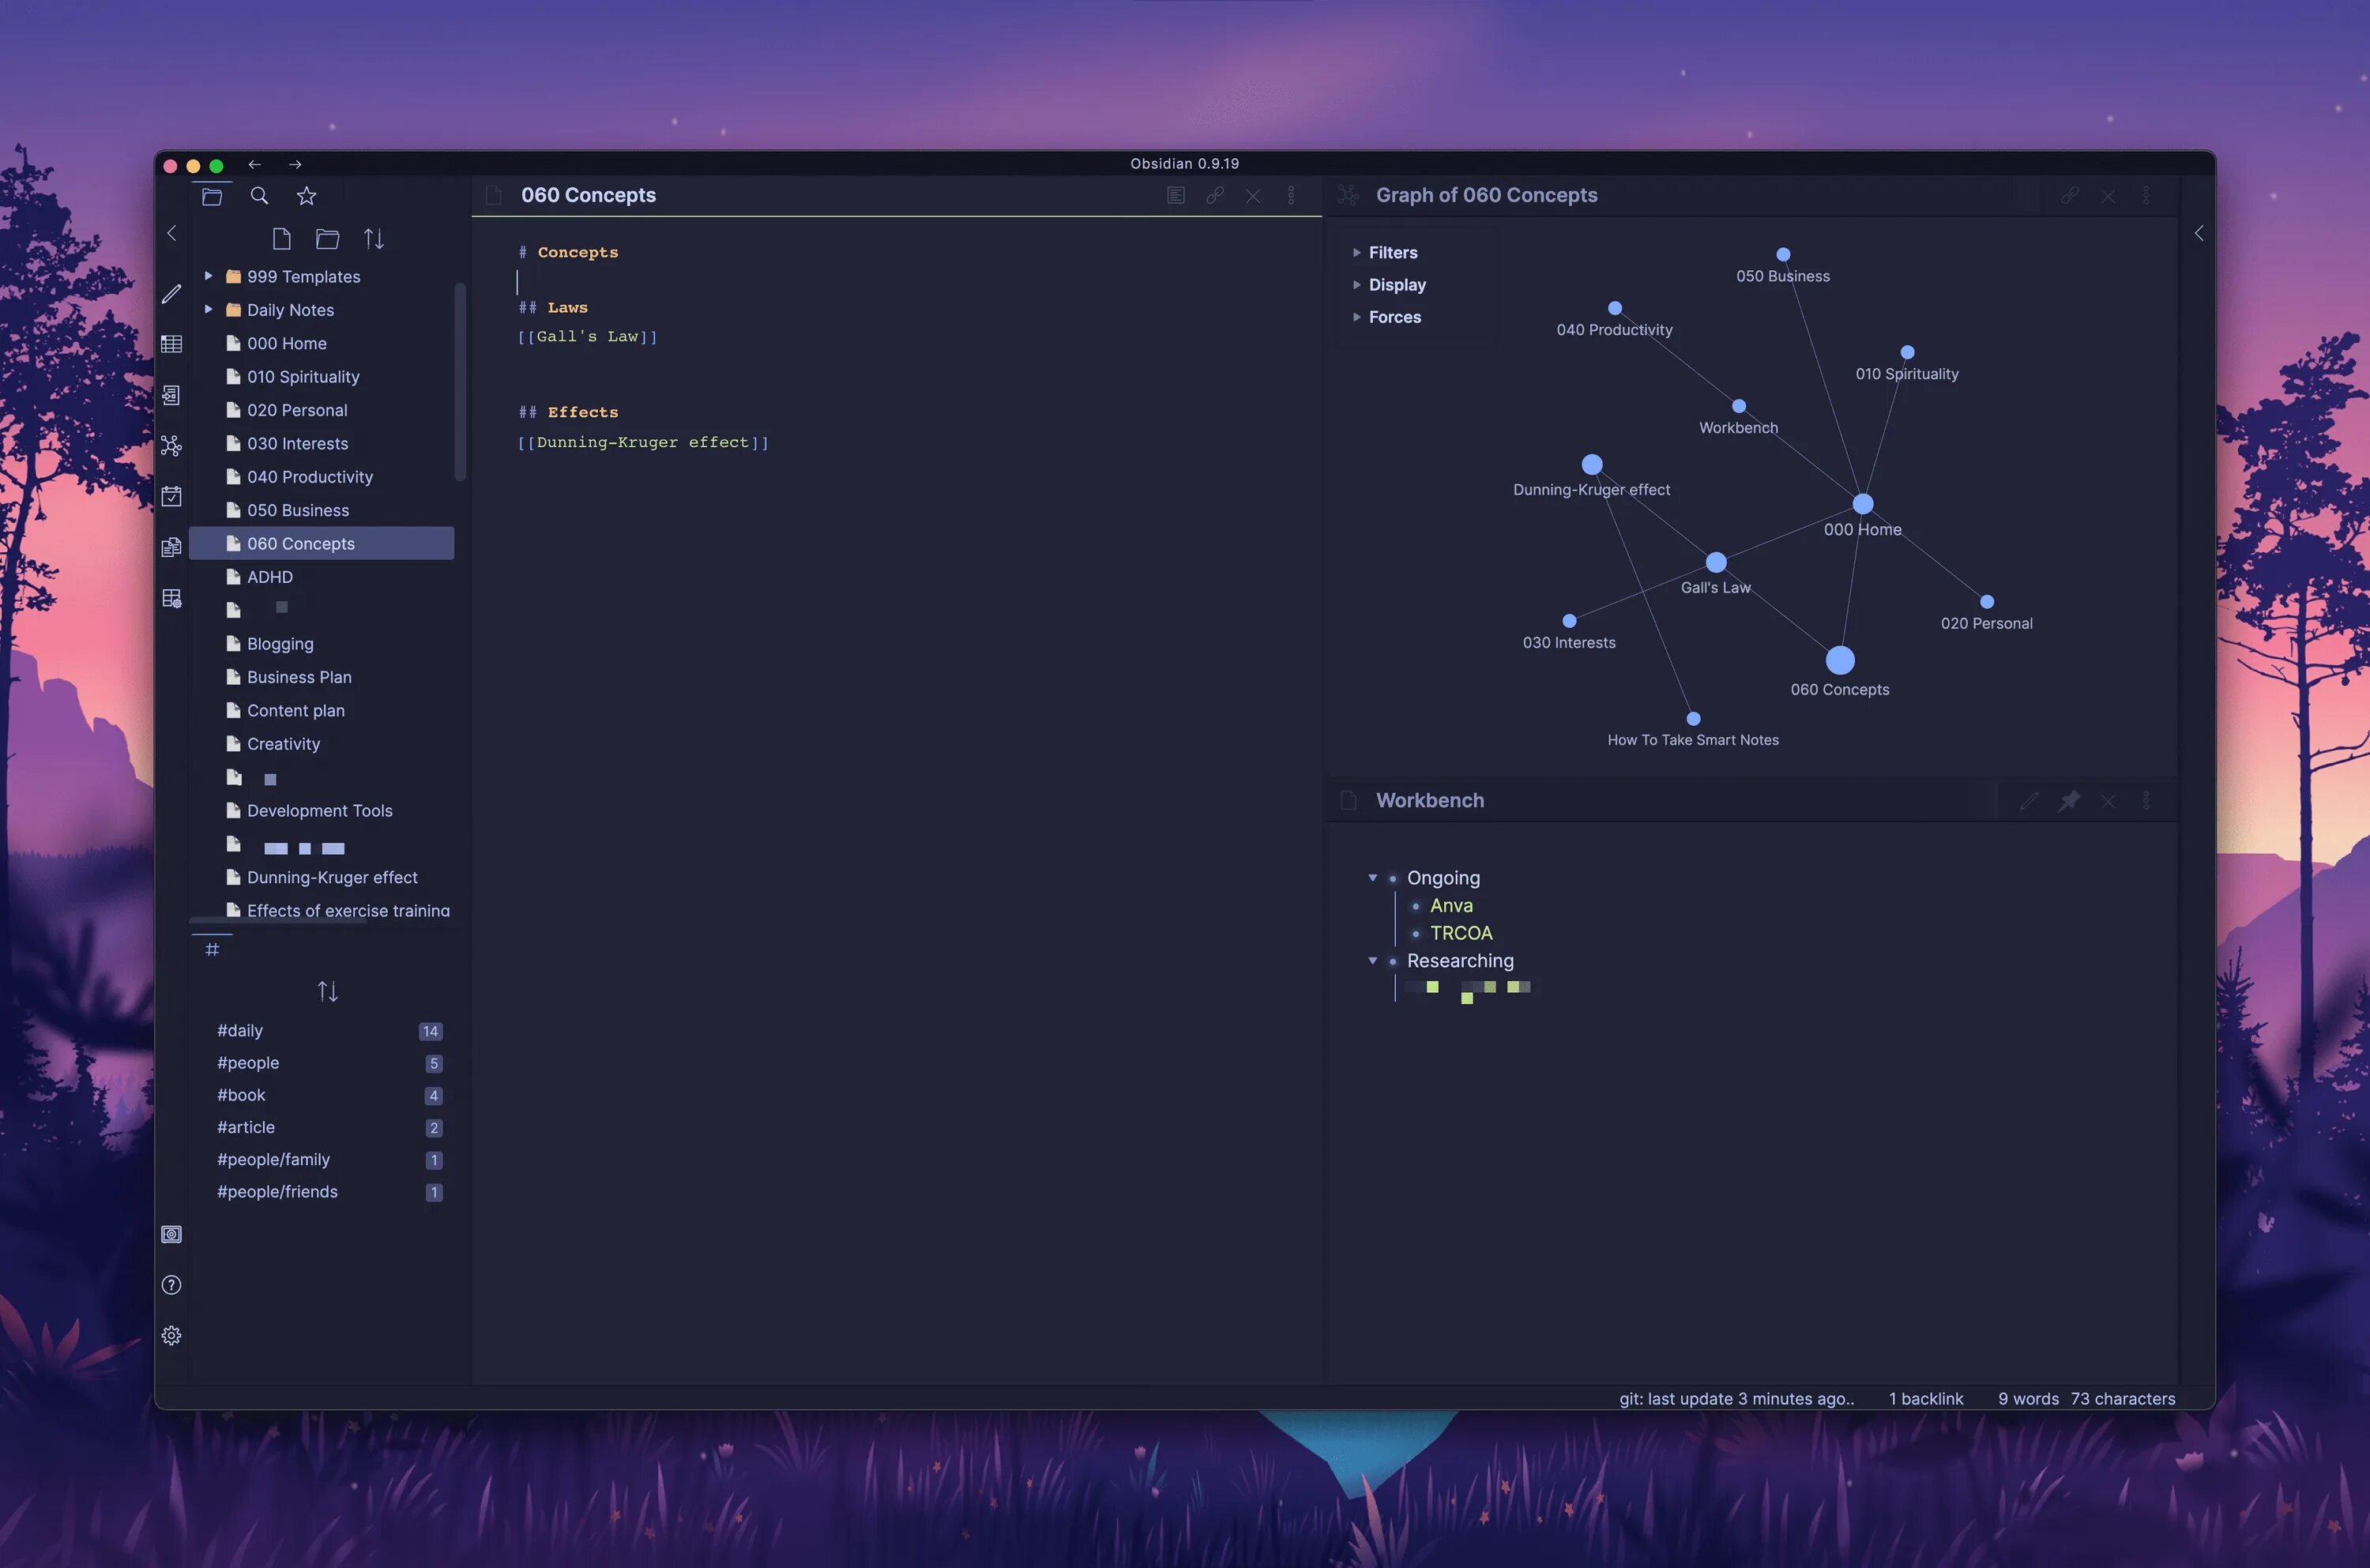The height and width of the screenshot is (1568, 2370).
Task: Change sort order in file explorer
Action: 374,239
